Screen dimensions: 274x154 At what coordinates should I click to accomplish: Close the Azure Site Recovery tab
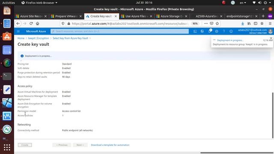[45, 16]
